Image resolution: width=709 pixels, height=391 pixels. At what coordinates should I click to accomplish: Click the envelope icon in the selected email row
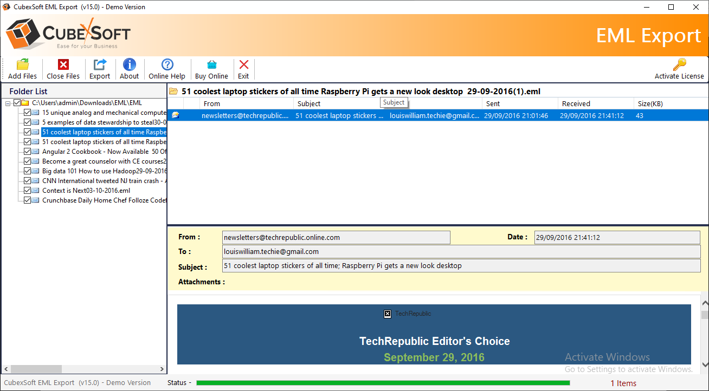[x=176, y=115]
